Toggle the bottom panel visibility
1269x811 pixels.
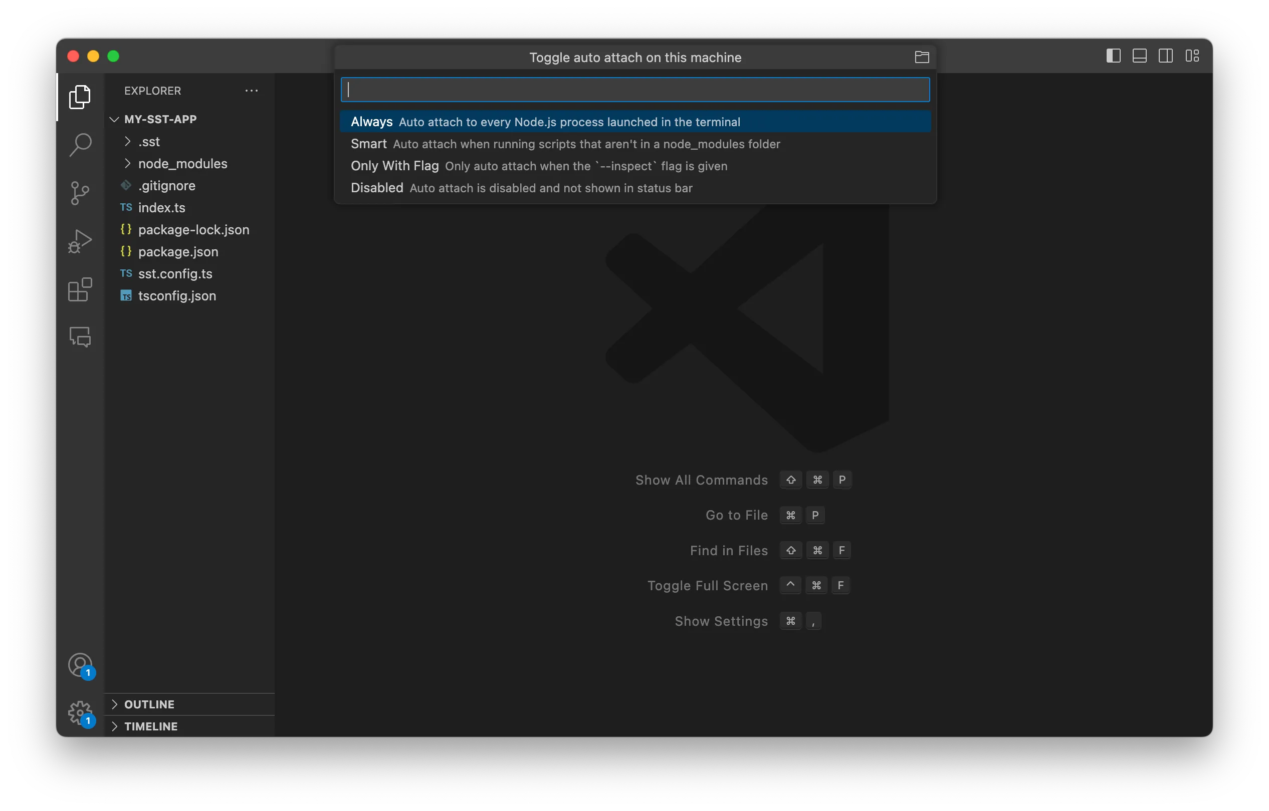[1139, 55]
